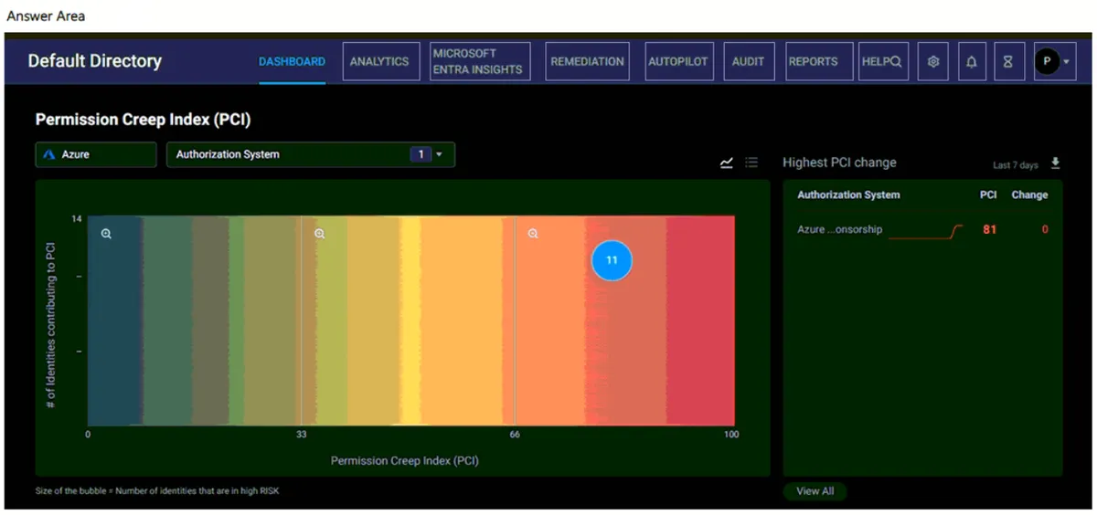
Task: Open the settings gear icon
Action: coord(933,62)
